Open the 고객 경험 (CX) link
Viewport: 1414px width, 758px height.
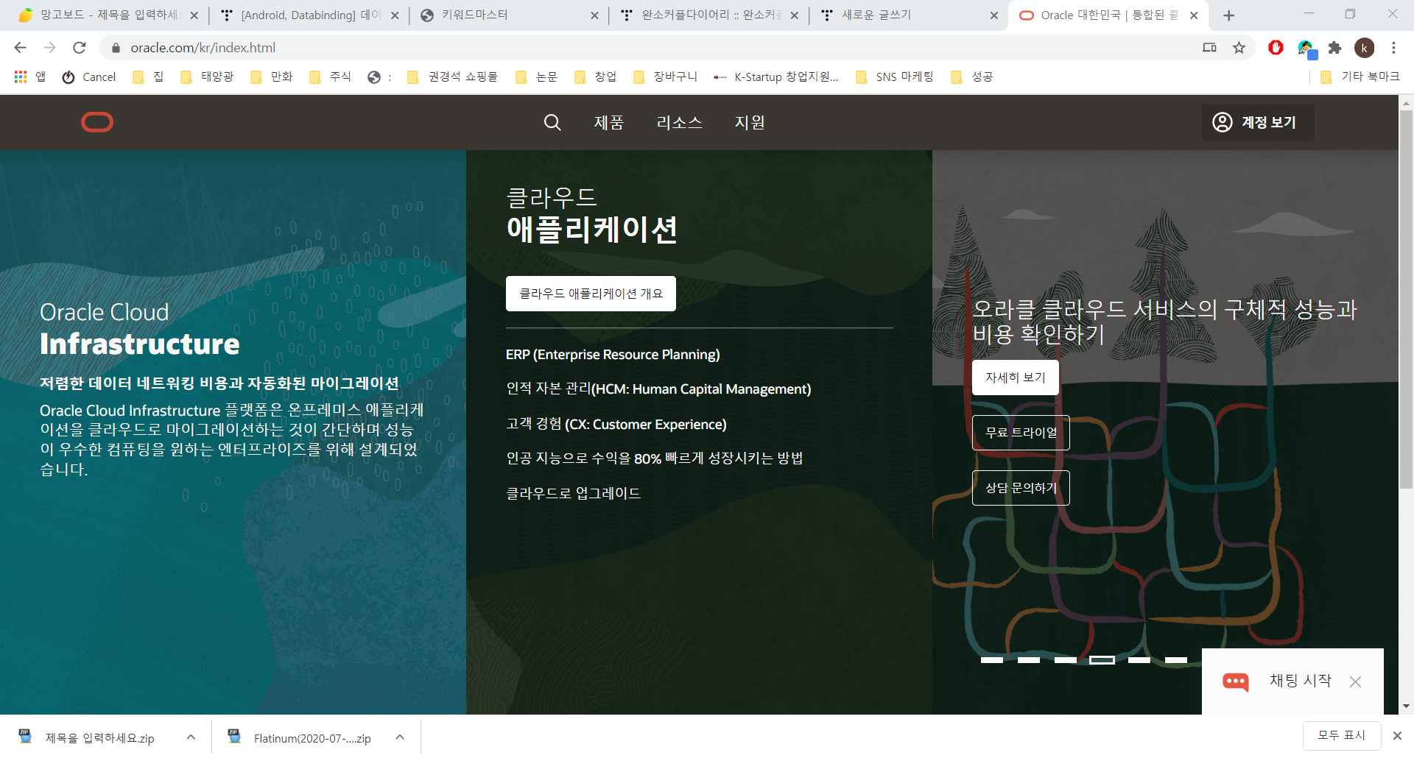(616, 424)
